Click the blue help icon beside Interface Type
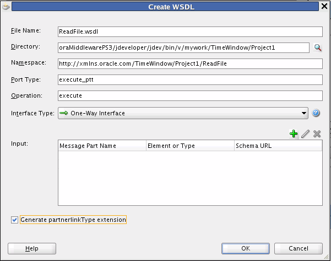This screenshot has width=331, height=261. (316, 113)
